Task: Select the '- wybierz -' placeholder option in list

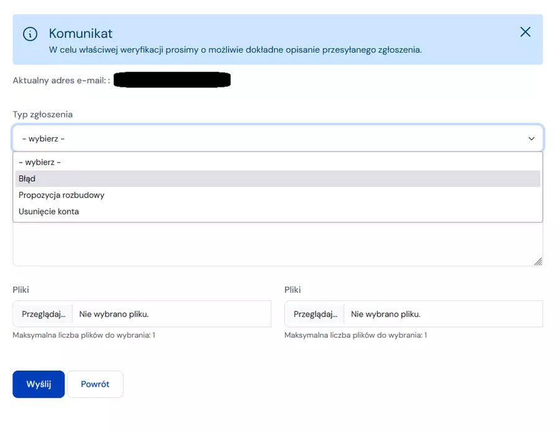Action: [x=40, y=162]
